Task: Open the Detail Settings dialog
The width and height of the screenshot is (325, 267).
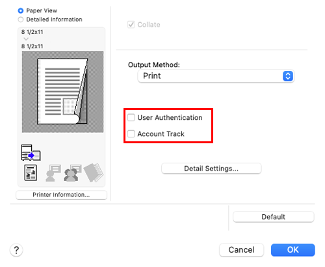Action: tap(211, 169)
